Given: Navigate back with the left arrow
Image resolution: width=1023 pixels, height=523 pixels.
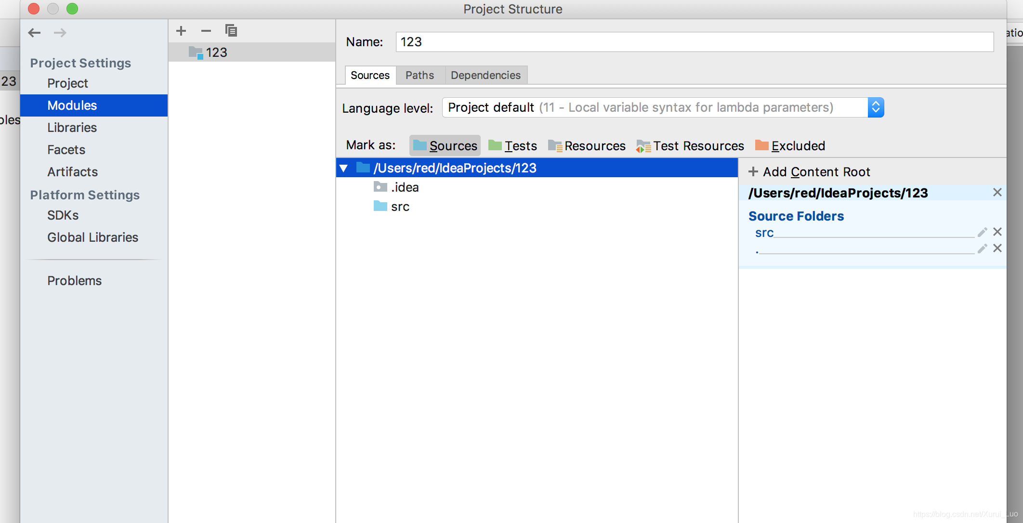Looking at the screenshot, I should pos(34,33).
